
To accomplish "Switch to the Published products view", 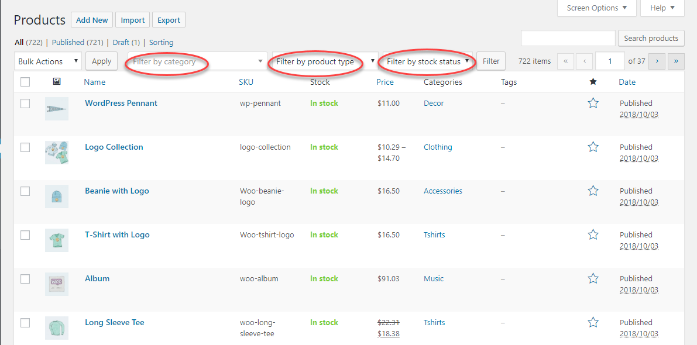I will tap(68, 43).
